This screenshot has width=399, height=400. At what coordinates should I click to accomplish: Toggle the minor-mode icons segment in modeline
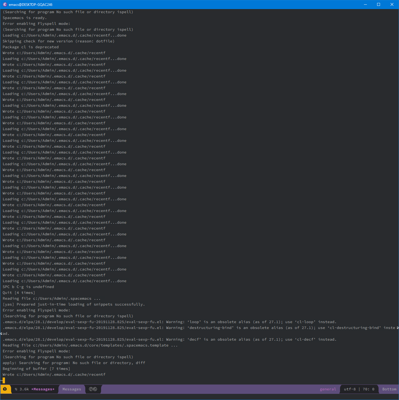(x=93, y=389)
